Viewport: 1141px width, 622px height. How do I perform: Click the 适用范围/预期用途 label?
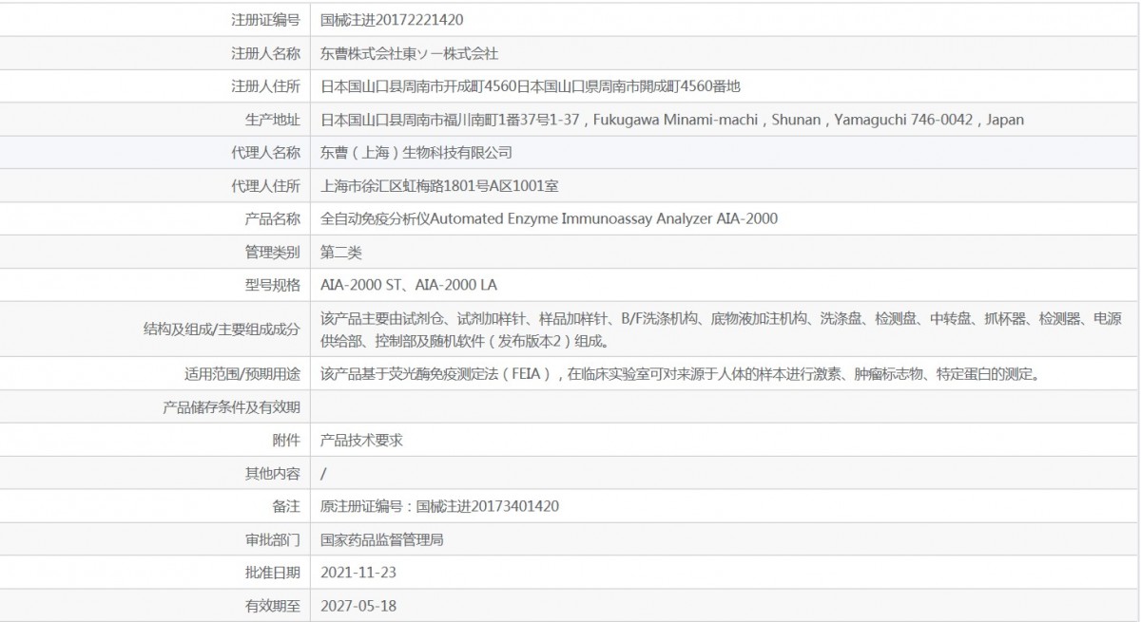click(242, 374)
